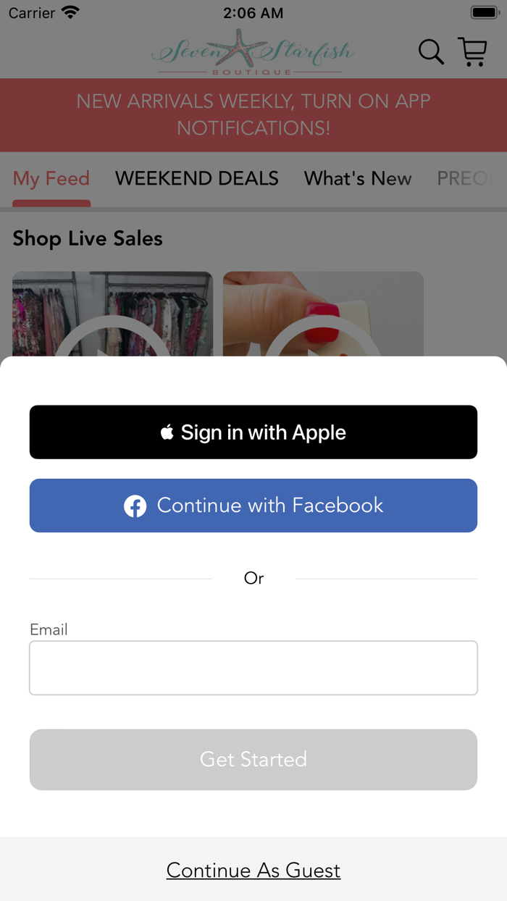Tap the clock time in status bar
This screenshot has height=901, width=507.
(x=253, y=13)
